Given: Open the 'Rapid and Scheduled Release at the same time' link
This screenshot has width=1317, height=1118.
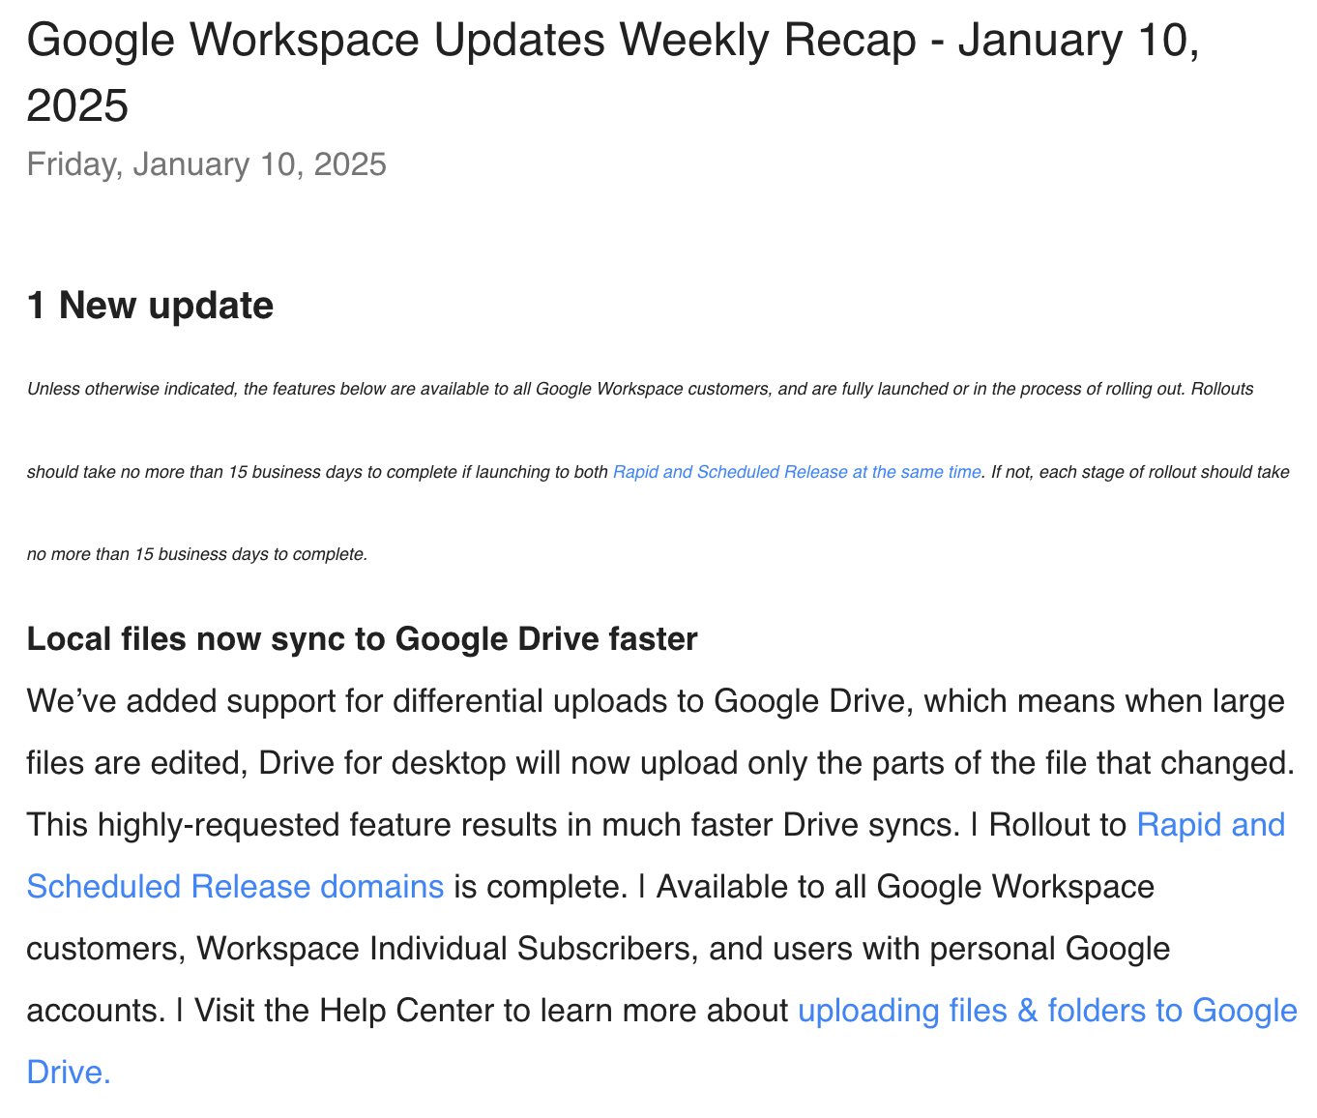Looking at the screenshot, I should (x=797, y=472).
